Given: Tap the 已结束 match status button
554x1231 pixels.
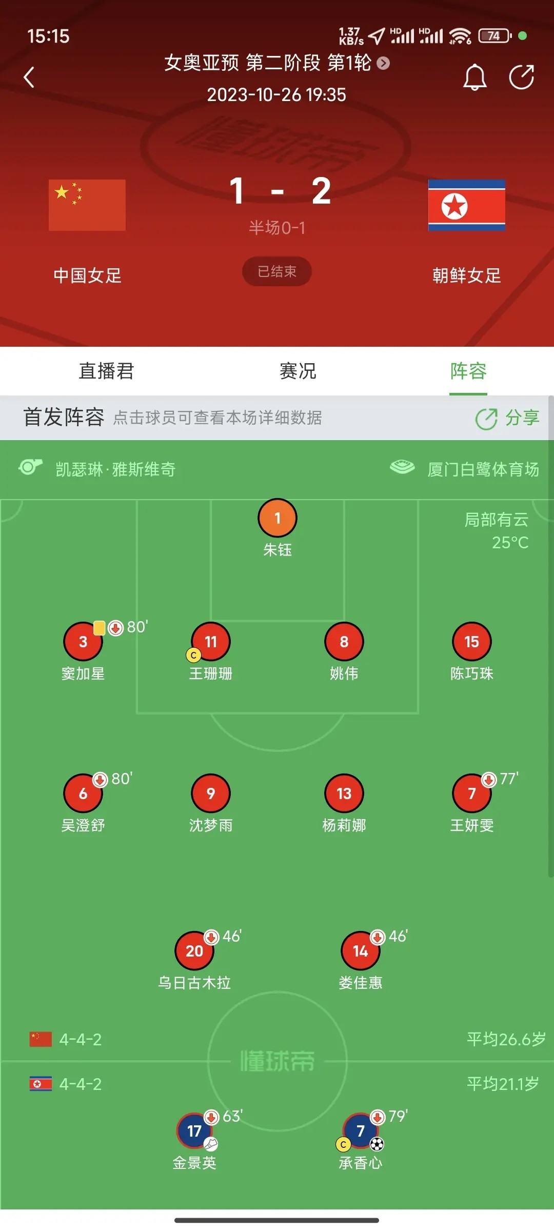Looking at the screenshot, I should coord(277,271).
